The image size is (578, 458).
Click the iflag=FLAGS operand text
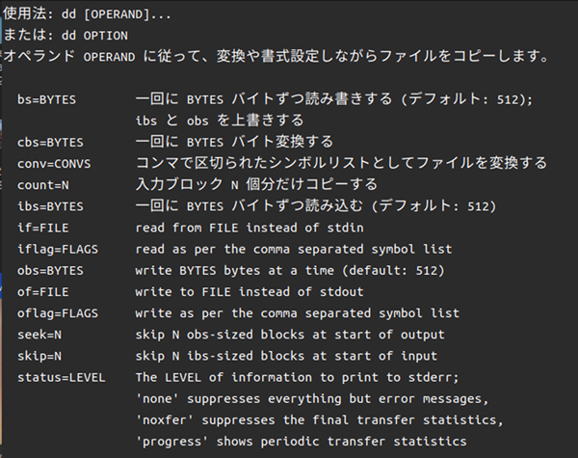pos(58,249)
